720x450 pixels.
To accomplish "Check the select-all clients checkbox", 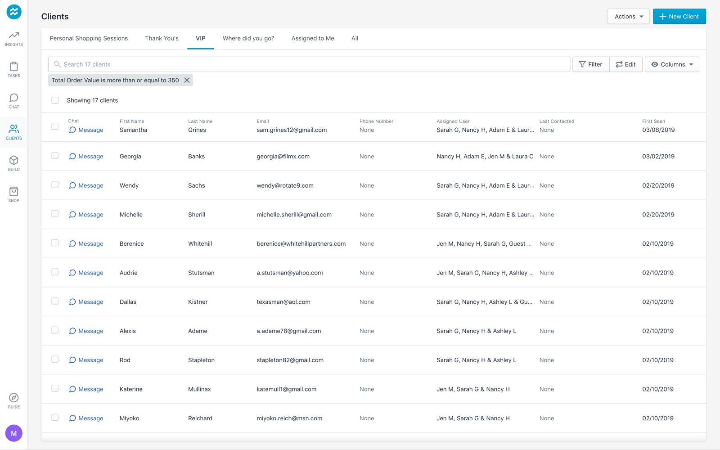I will click(x=55, y=100).
